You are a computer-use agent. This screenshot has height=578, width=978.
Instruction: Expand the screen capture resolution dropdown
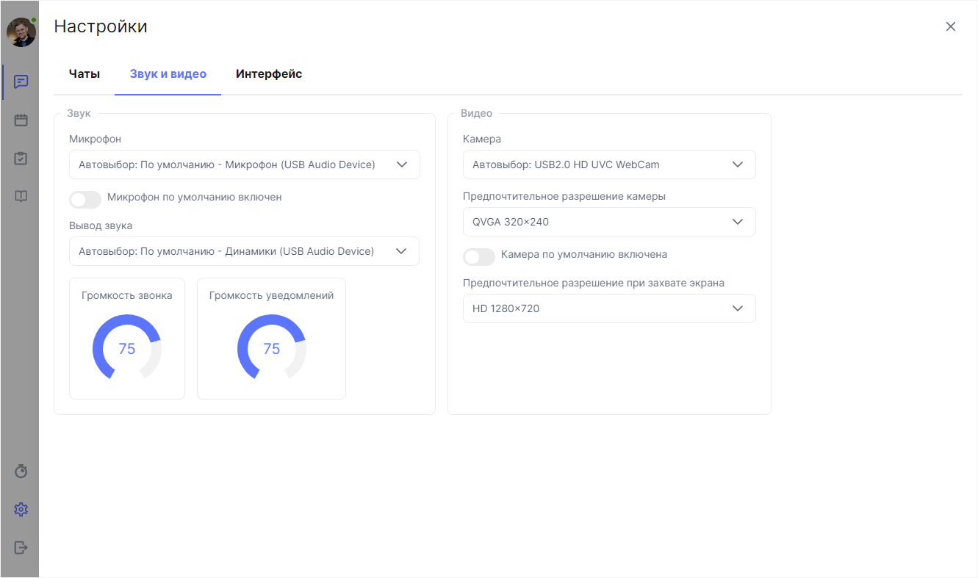609,308
